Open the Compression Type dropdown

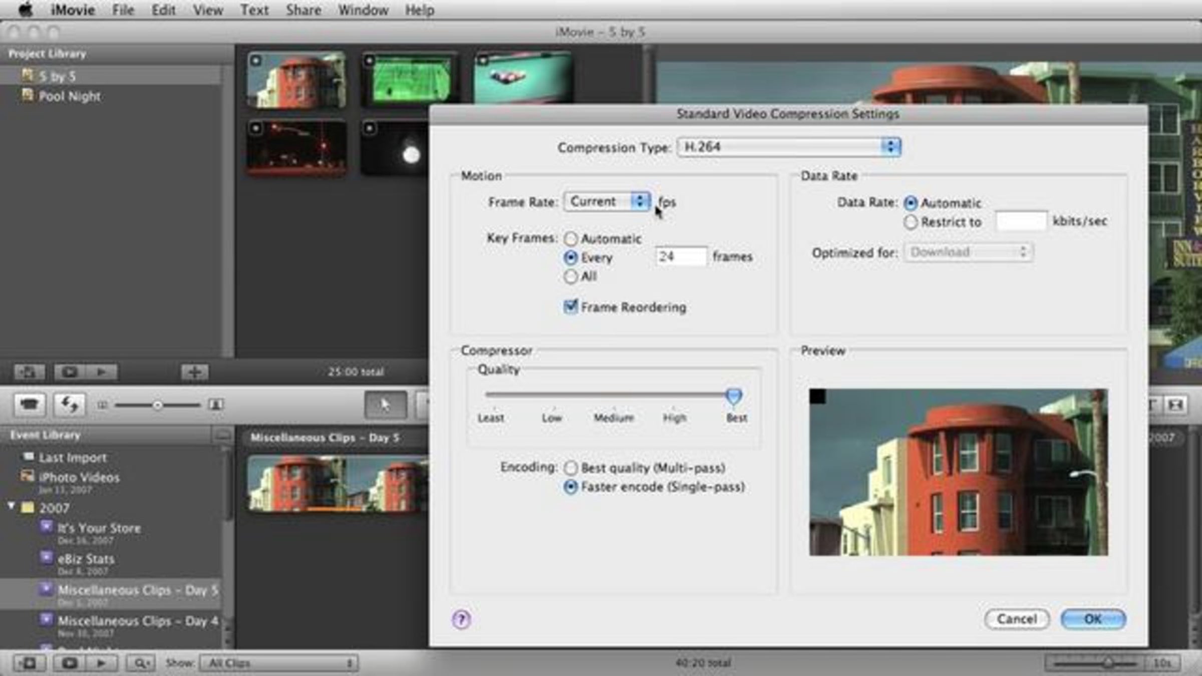[x=789, y=147]
